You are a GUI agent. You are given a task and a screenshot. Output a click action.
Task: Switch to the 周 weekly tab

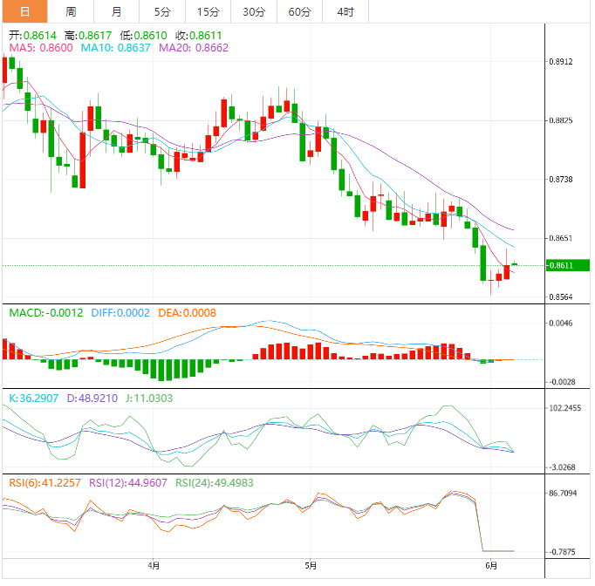coord(71,11)
